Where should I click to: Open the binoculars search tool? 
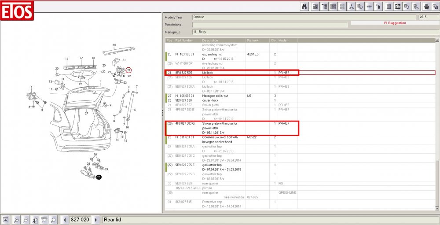(304, 7)
